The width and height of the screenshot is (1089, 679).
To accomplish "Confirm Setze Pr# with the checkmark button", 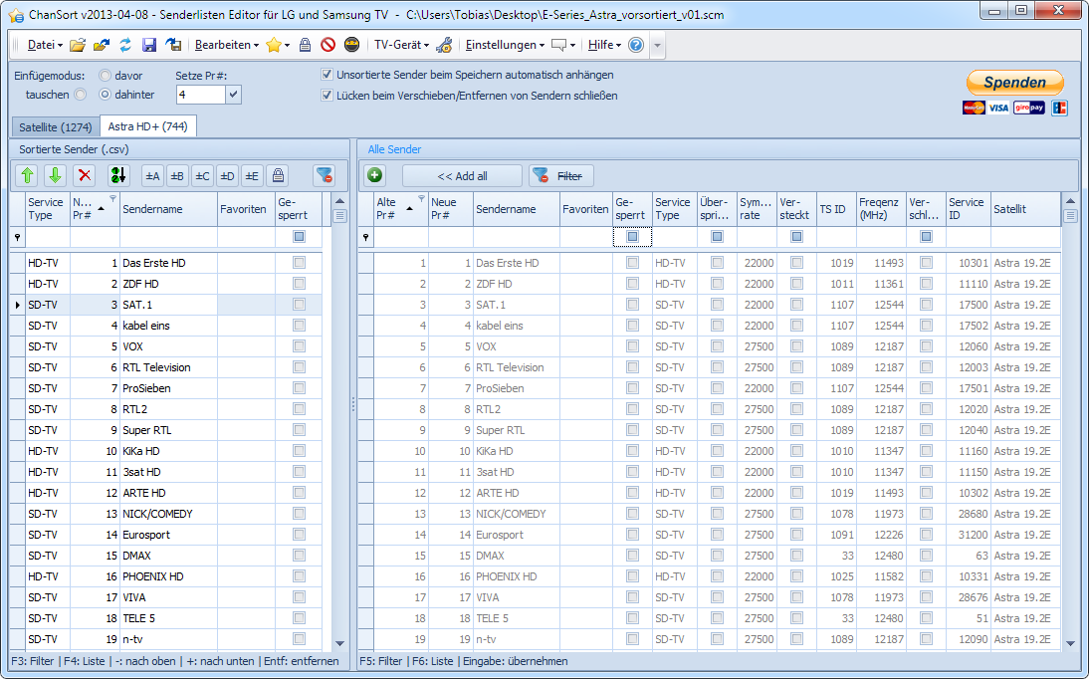I will (x=233, y=95).
